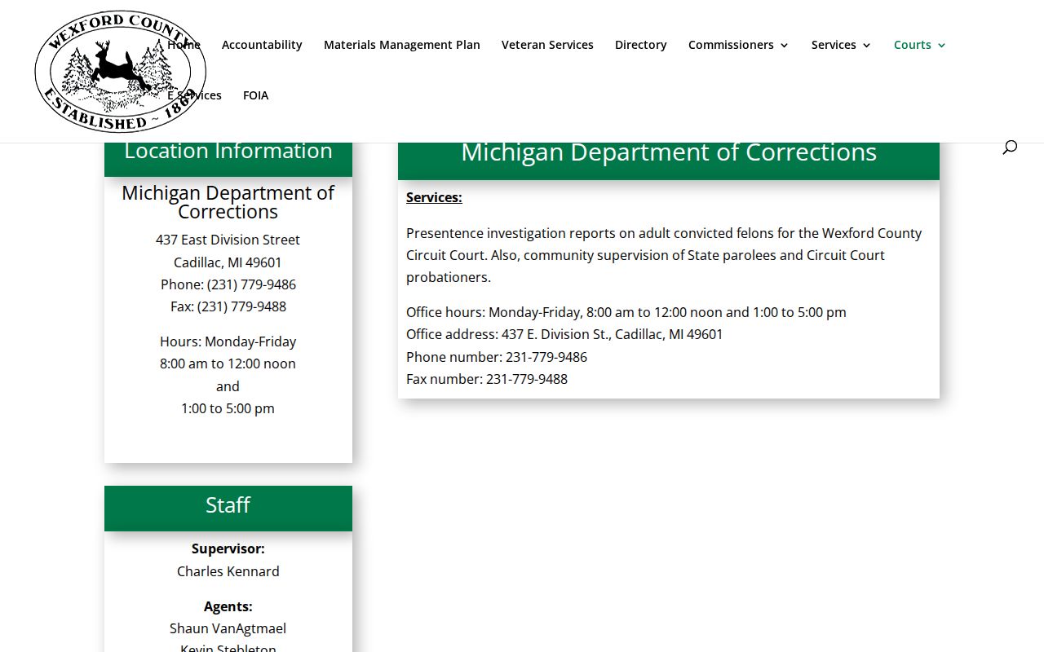This screenshot has width=1044, height=652.
Task: Select the Location Information heading
Action: 228,151
